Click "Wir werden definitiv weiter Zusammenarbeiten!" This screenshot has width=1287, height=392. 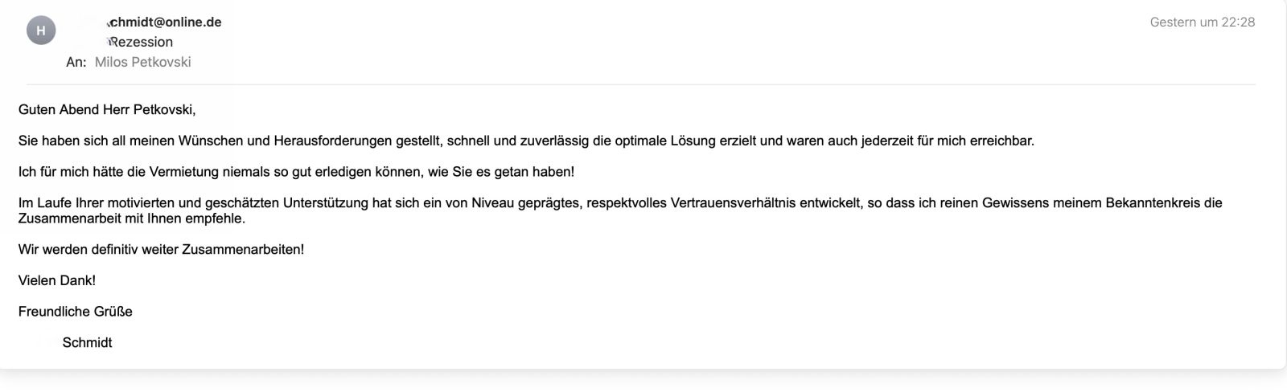pyautogui.click(x=162, y=250)
